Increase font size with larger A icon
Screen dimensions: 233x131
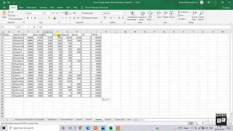[54, 13]
